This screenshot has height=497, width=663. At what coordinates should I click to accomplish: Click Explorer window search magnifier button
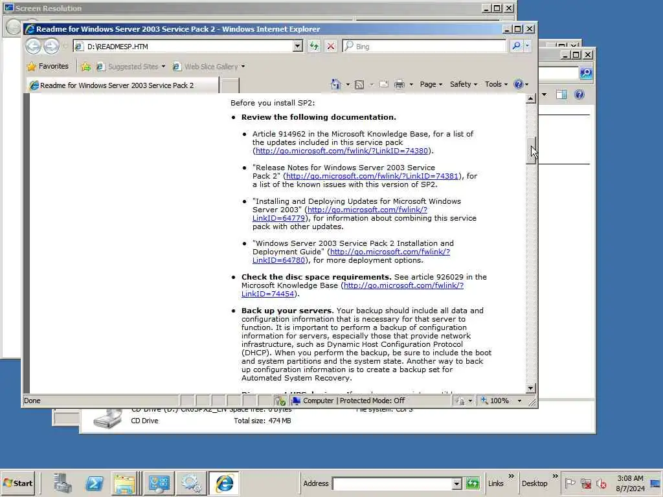coord(586,73)
